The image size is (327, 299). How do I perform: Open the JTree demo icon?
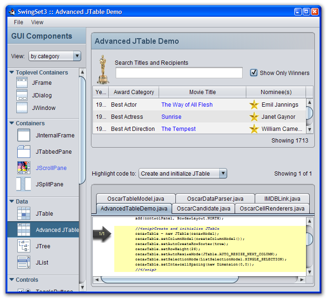(23, 246)
